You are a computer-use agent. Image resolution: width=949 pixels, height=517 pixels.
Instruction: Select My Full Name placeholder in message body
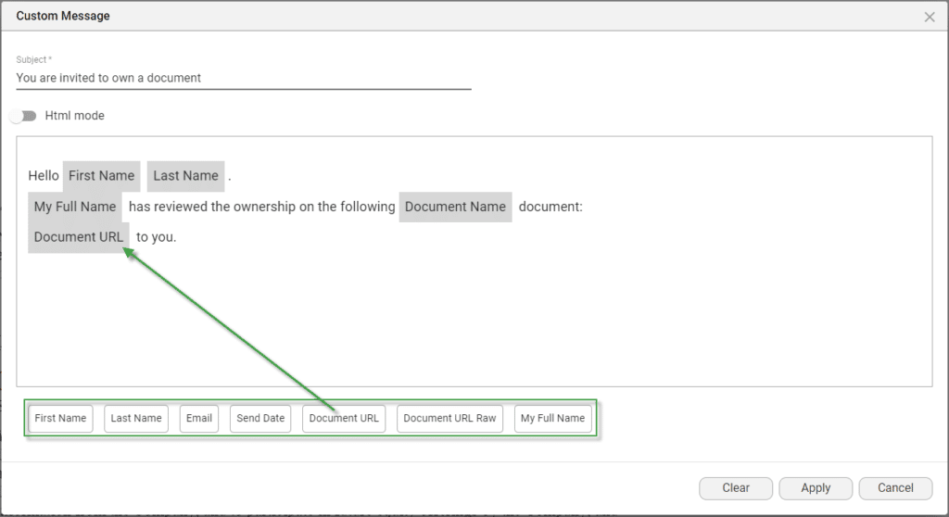pos(75,207)
